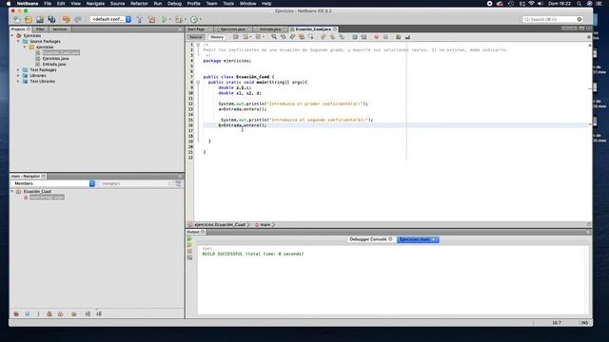The width and height of the screenshot is (609, 342).
Task: Click the Start Macro Recording red icon
Action: click(x=376, y=37)
